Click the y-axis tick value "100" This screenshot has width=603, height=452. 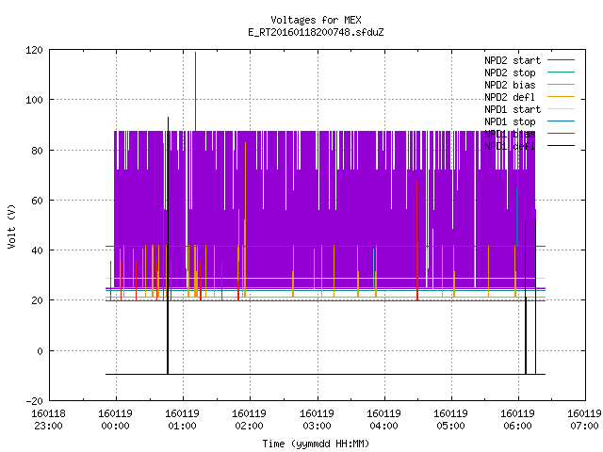(x=34, y=100)
